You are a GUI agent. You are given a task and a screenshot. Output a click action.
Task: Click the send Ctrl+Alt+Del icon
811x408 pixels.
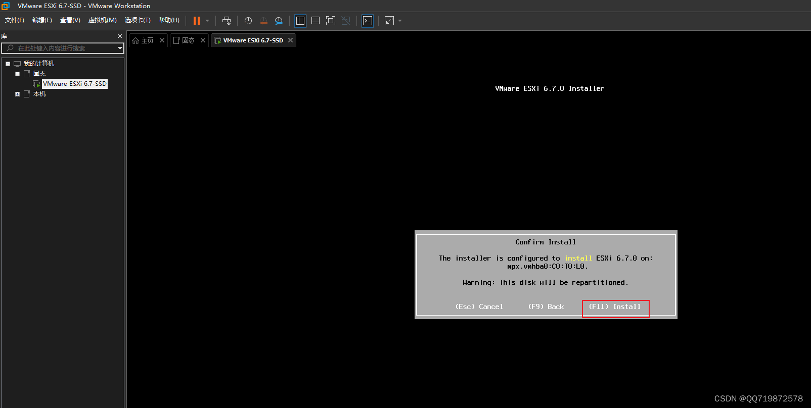tap(227, 21)
